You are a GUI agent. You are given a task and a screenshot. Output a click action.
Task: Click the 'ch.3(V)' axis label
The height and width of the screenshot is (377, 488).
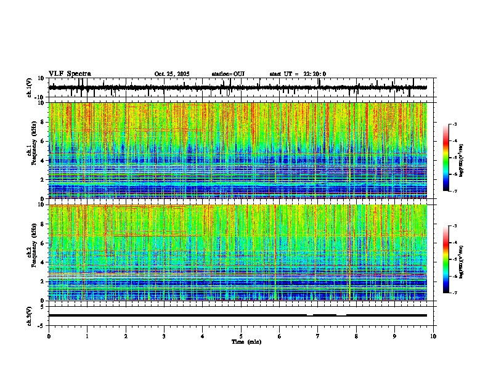click(x=30, y=316)
